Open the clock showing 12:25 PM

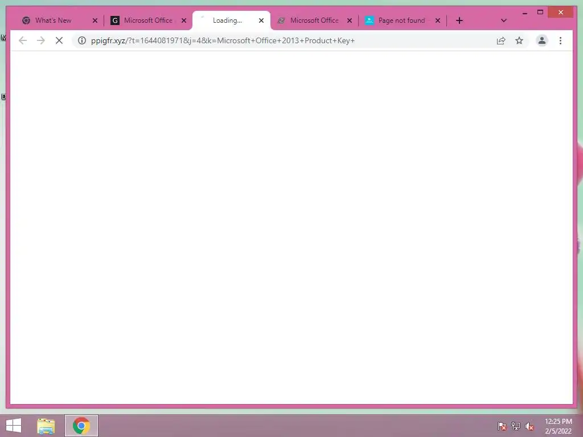click(x=559, y=426)
